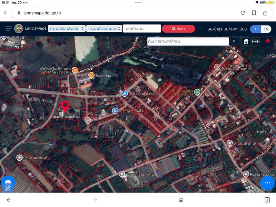Switch language to TH
276x207 pixels.
[x=255, y=29]
